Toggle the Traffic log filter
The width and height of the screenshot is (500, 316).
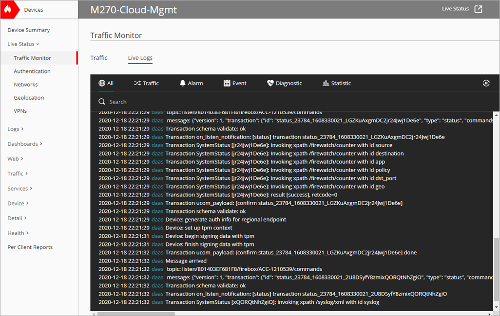146,83
